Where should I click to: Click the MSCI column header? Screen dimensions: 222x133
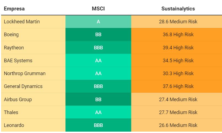(x=98, y=9)
